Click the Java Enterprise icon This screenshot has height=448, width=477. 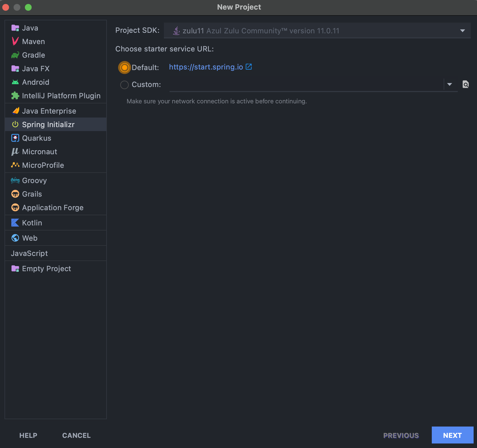[x=16, y=111]
